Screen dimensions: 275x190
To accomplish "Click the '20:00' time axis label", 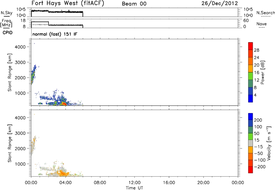I will pyautogui.click(x=203, y=183).
